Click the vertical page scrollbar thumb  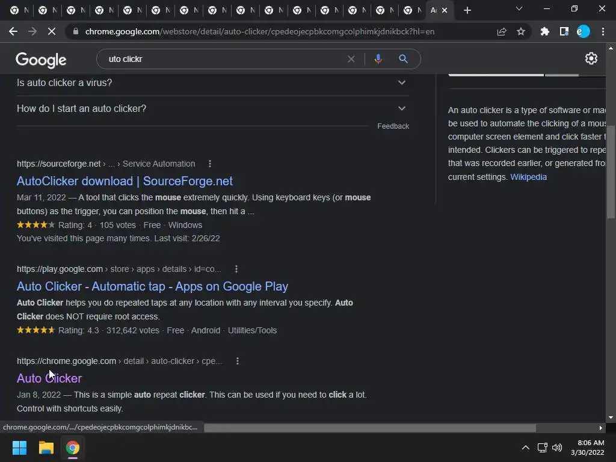tap(611, 172)
